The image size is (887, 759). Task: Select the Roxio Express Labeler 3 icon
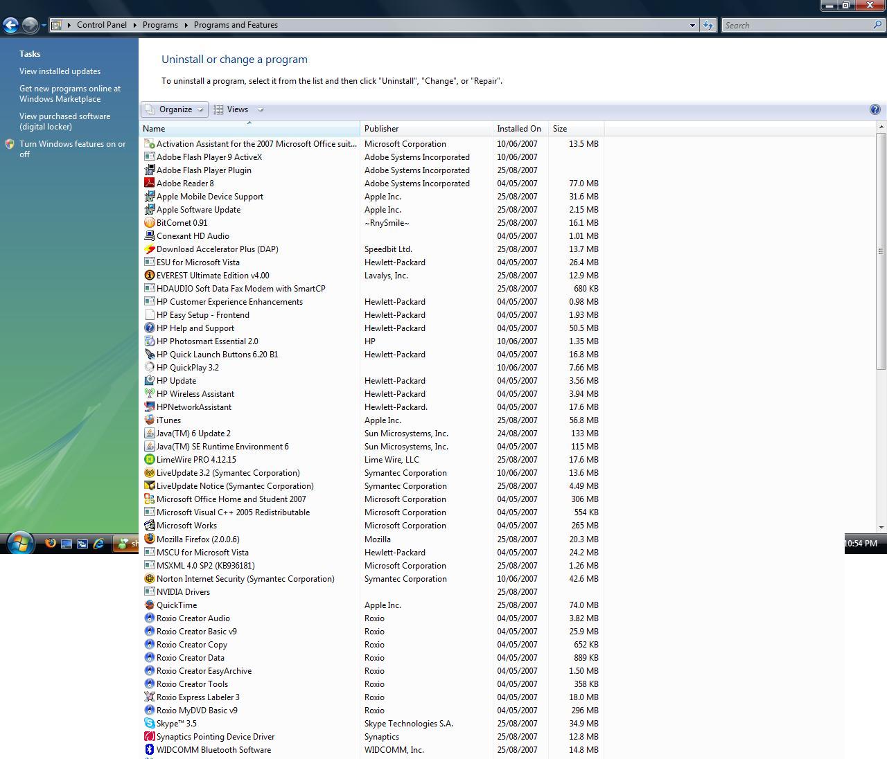(x=149, y=697)
